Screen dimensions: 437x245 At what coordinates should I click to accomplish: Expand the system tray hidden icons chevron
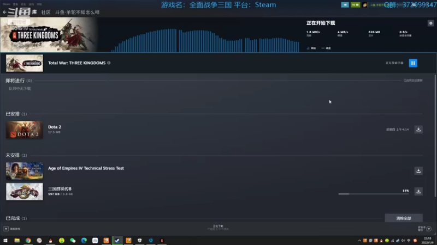tap(359, 241)
